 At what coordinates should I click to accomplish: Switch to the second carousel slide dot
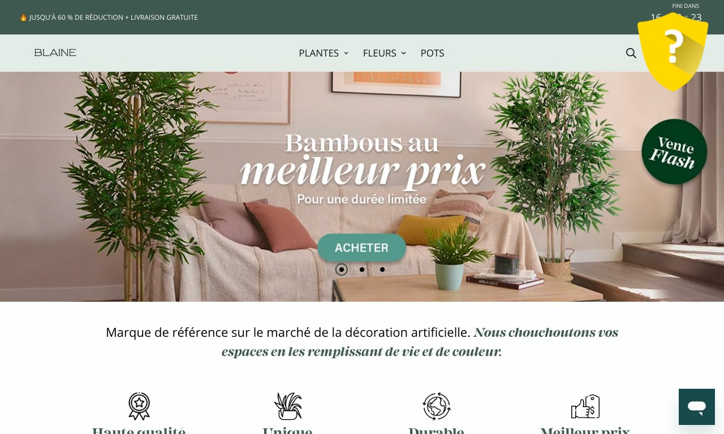(362, 270)
